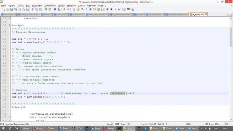Open the Синтаксисы menu

[50, 6]
